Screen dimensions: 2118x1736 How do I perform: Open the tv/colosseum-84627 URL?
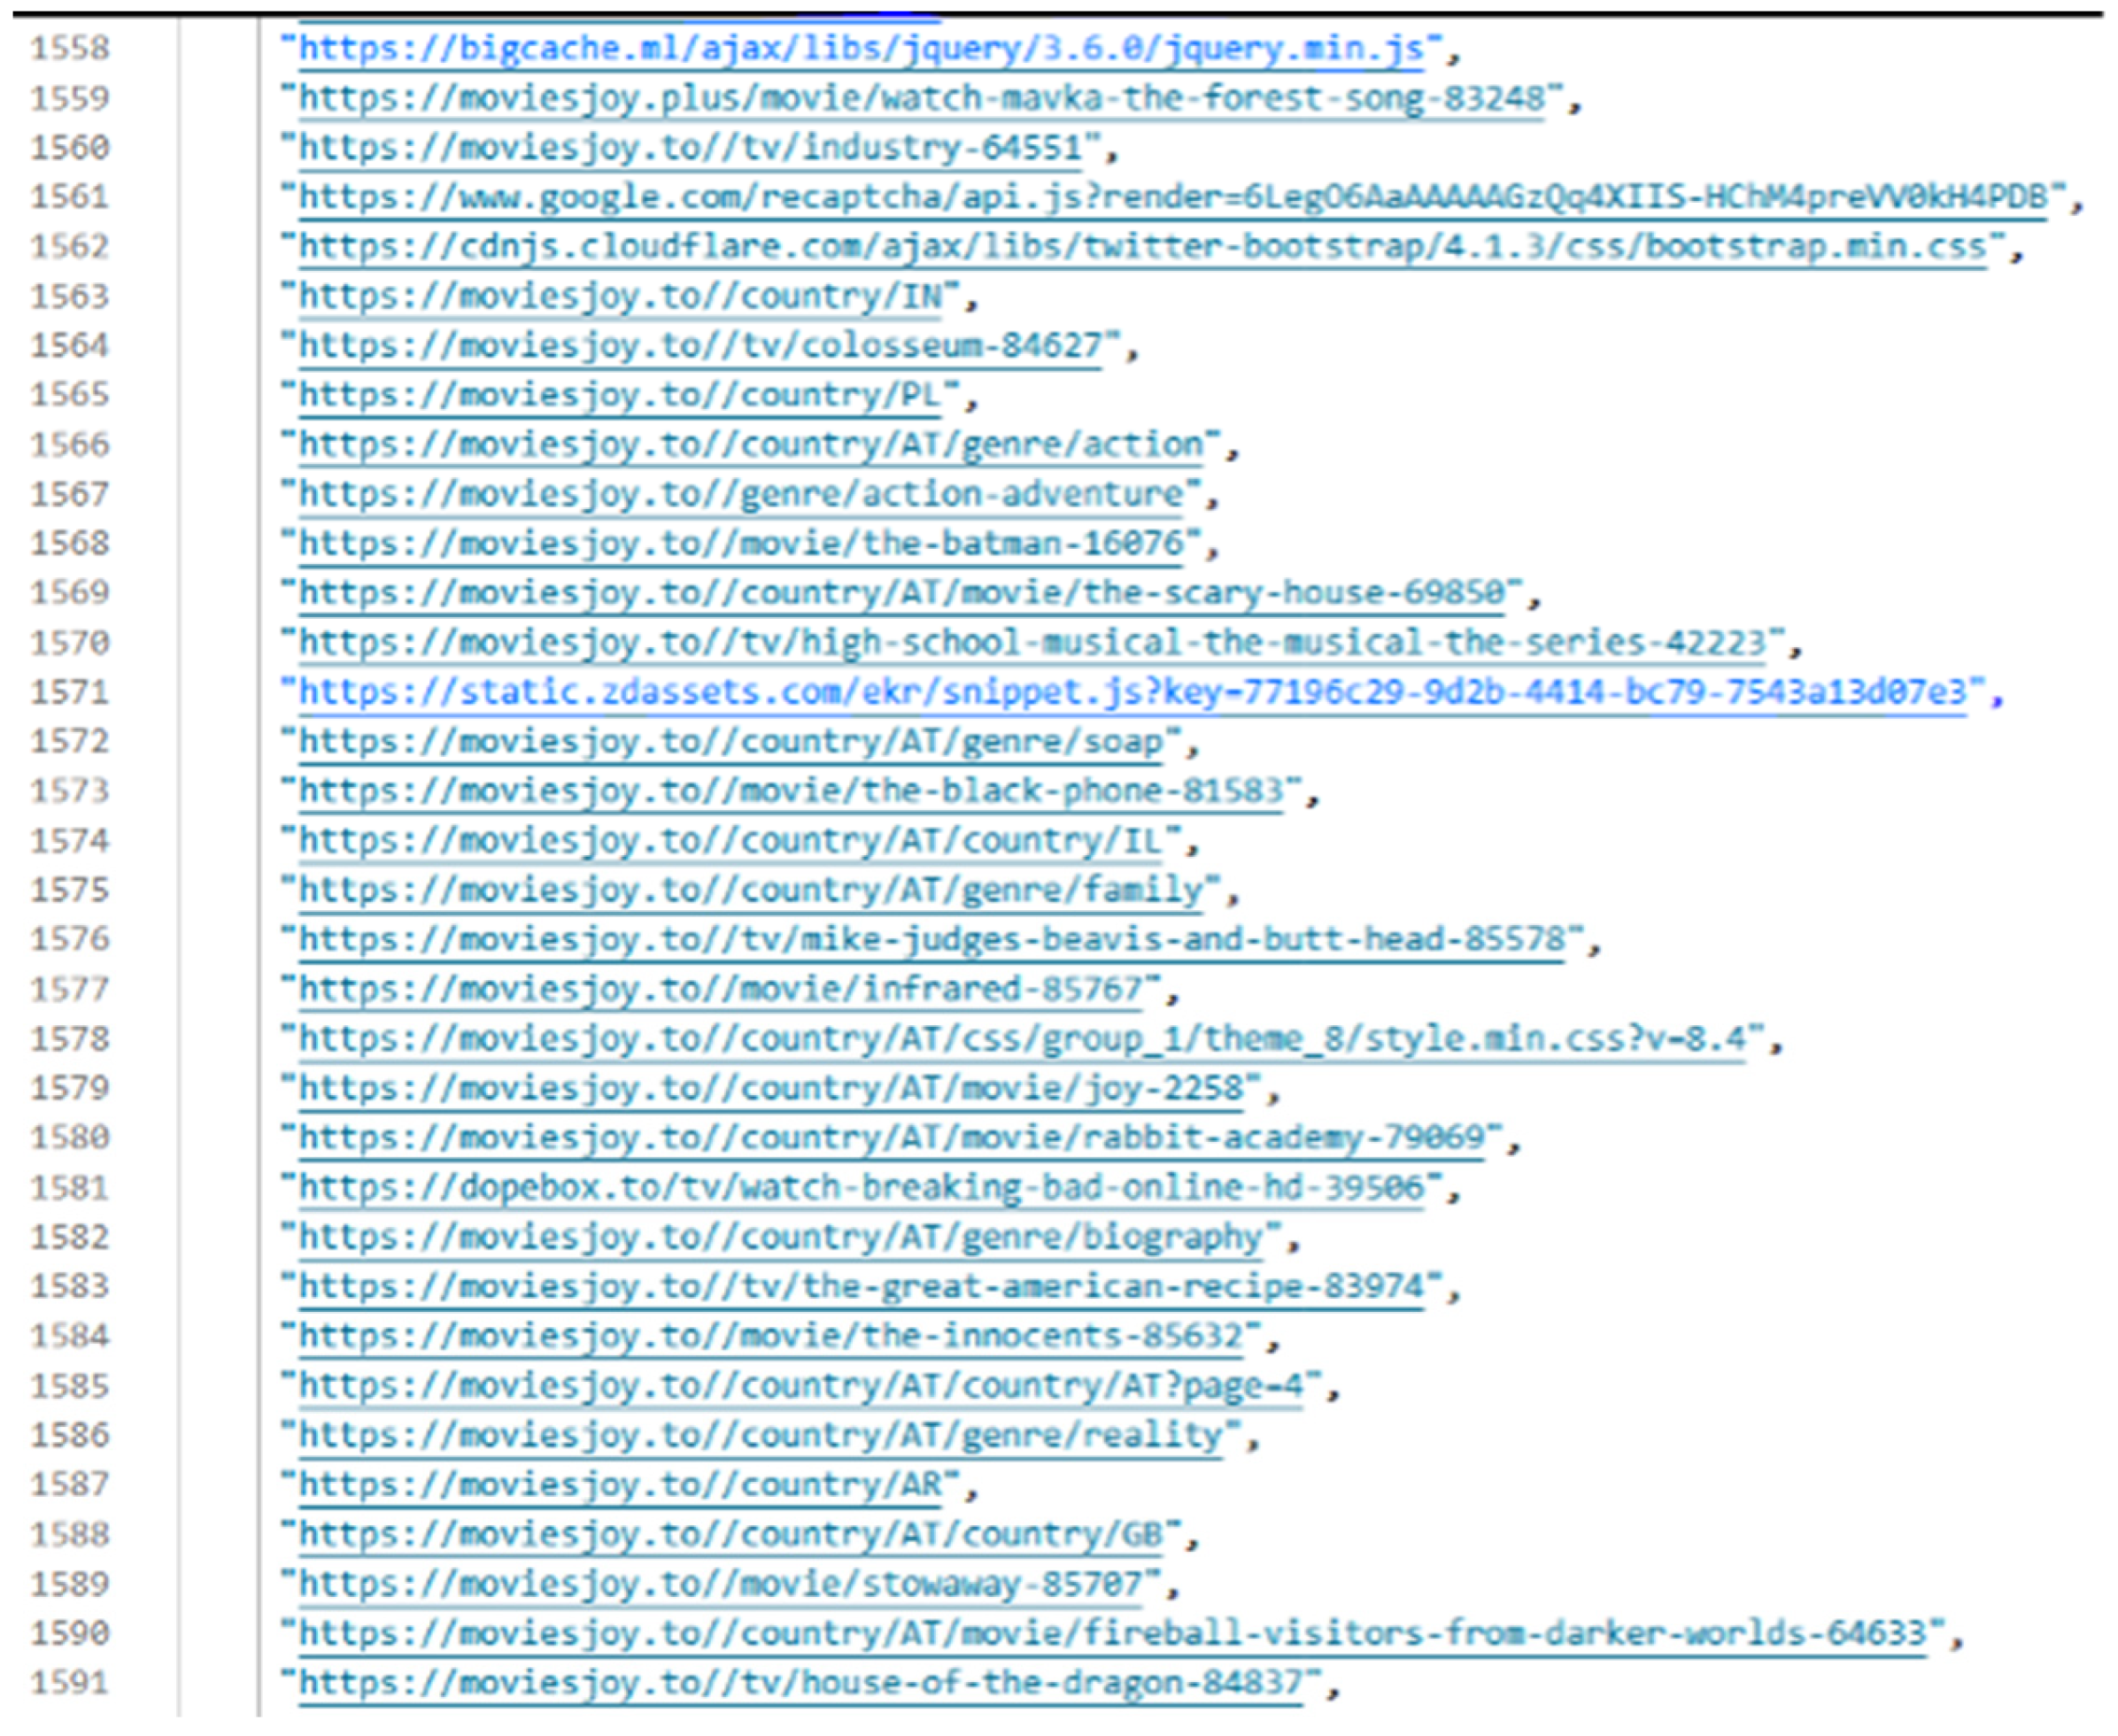700,345
